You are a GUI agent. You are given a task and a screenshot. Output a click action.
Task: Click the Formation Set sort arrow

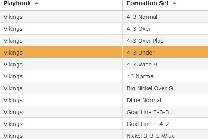pyautogui.click(x=174, y=3)
